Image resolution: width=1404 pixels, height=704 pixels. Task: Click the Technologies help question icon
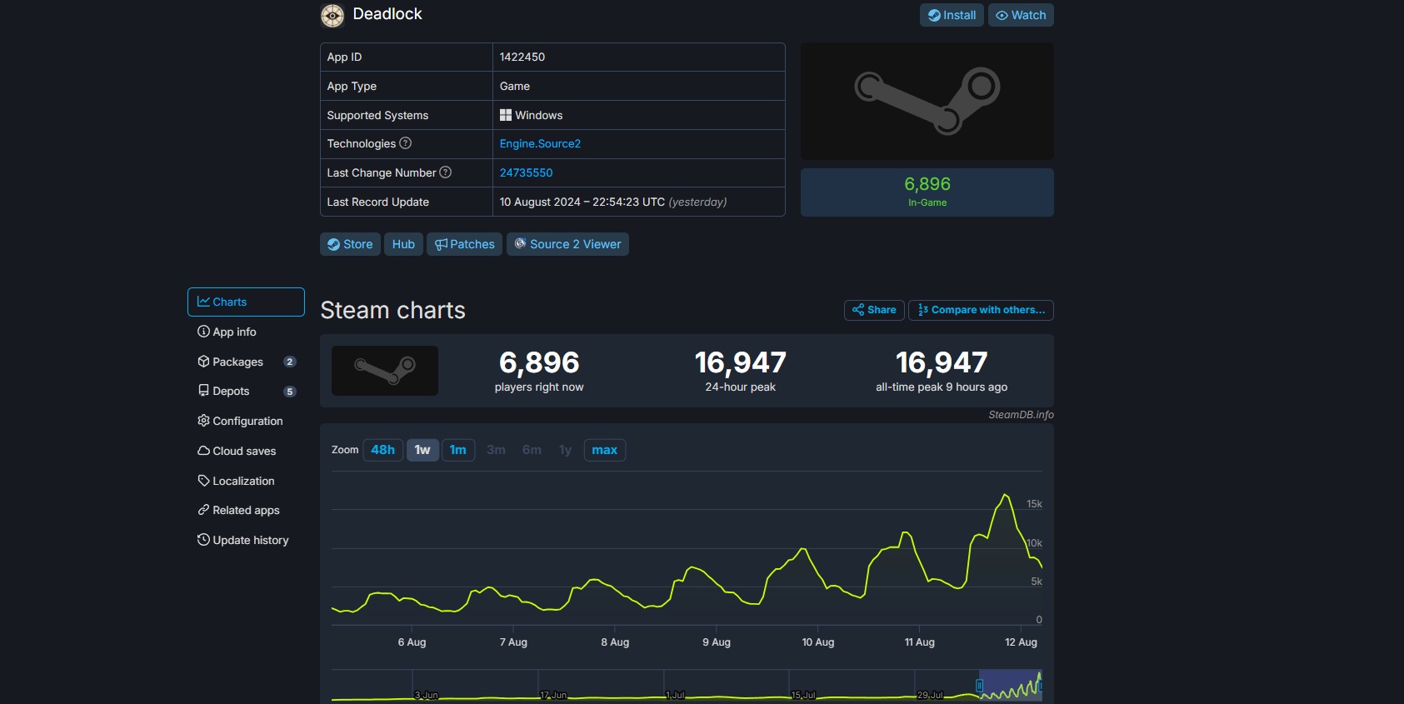(406, 143)
